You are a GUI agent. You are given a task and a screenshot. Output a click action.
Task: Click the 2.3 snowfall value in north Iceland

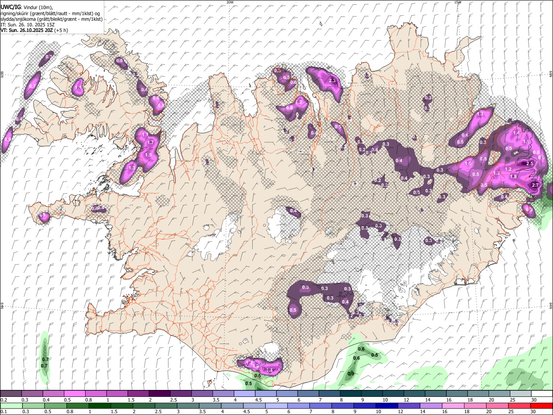click(332, 80)
